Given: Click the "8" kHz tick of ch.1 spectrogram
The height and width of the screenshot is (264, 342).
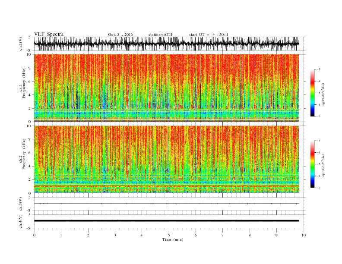Looking at the screenshot, I should click(x=30, y=68).
